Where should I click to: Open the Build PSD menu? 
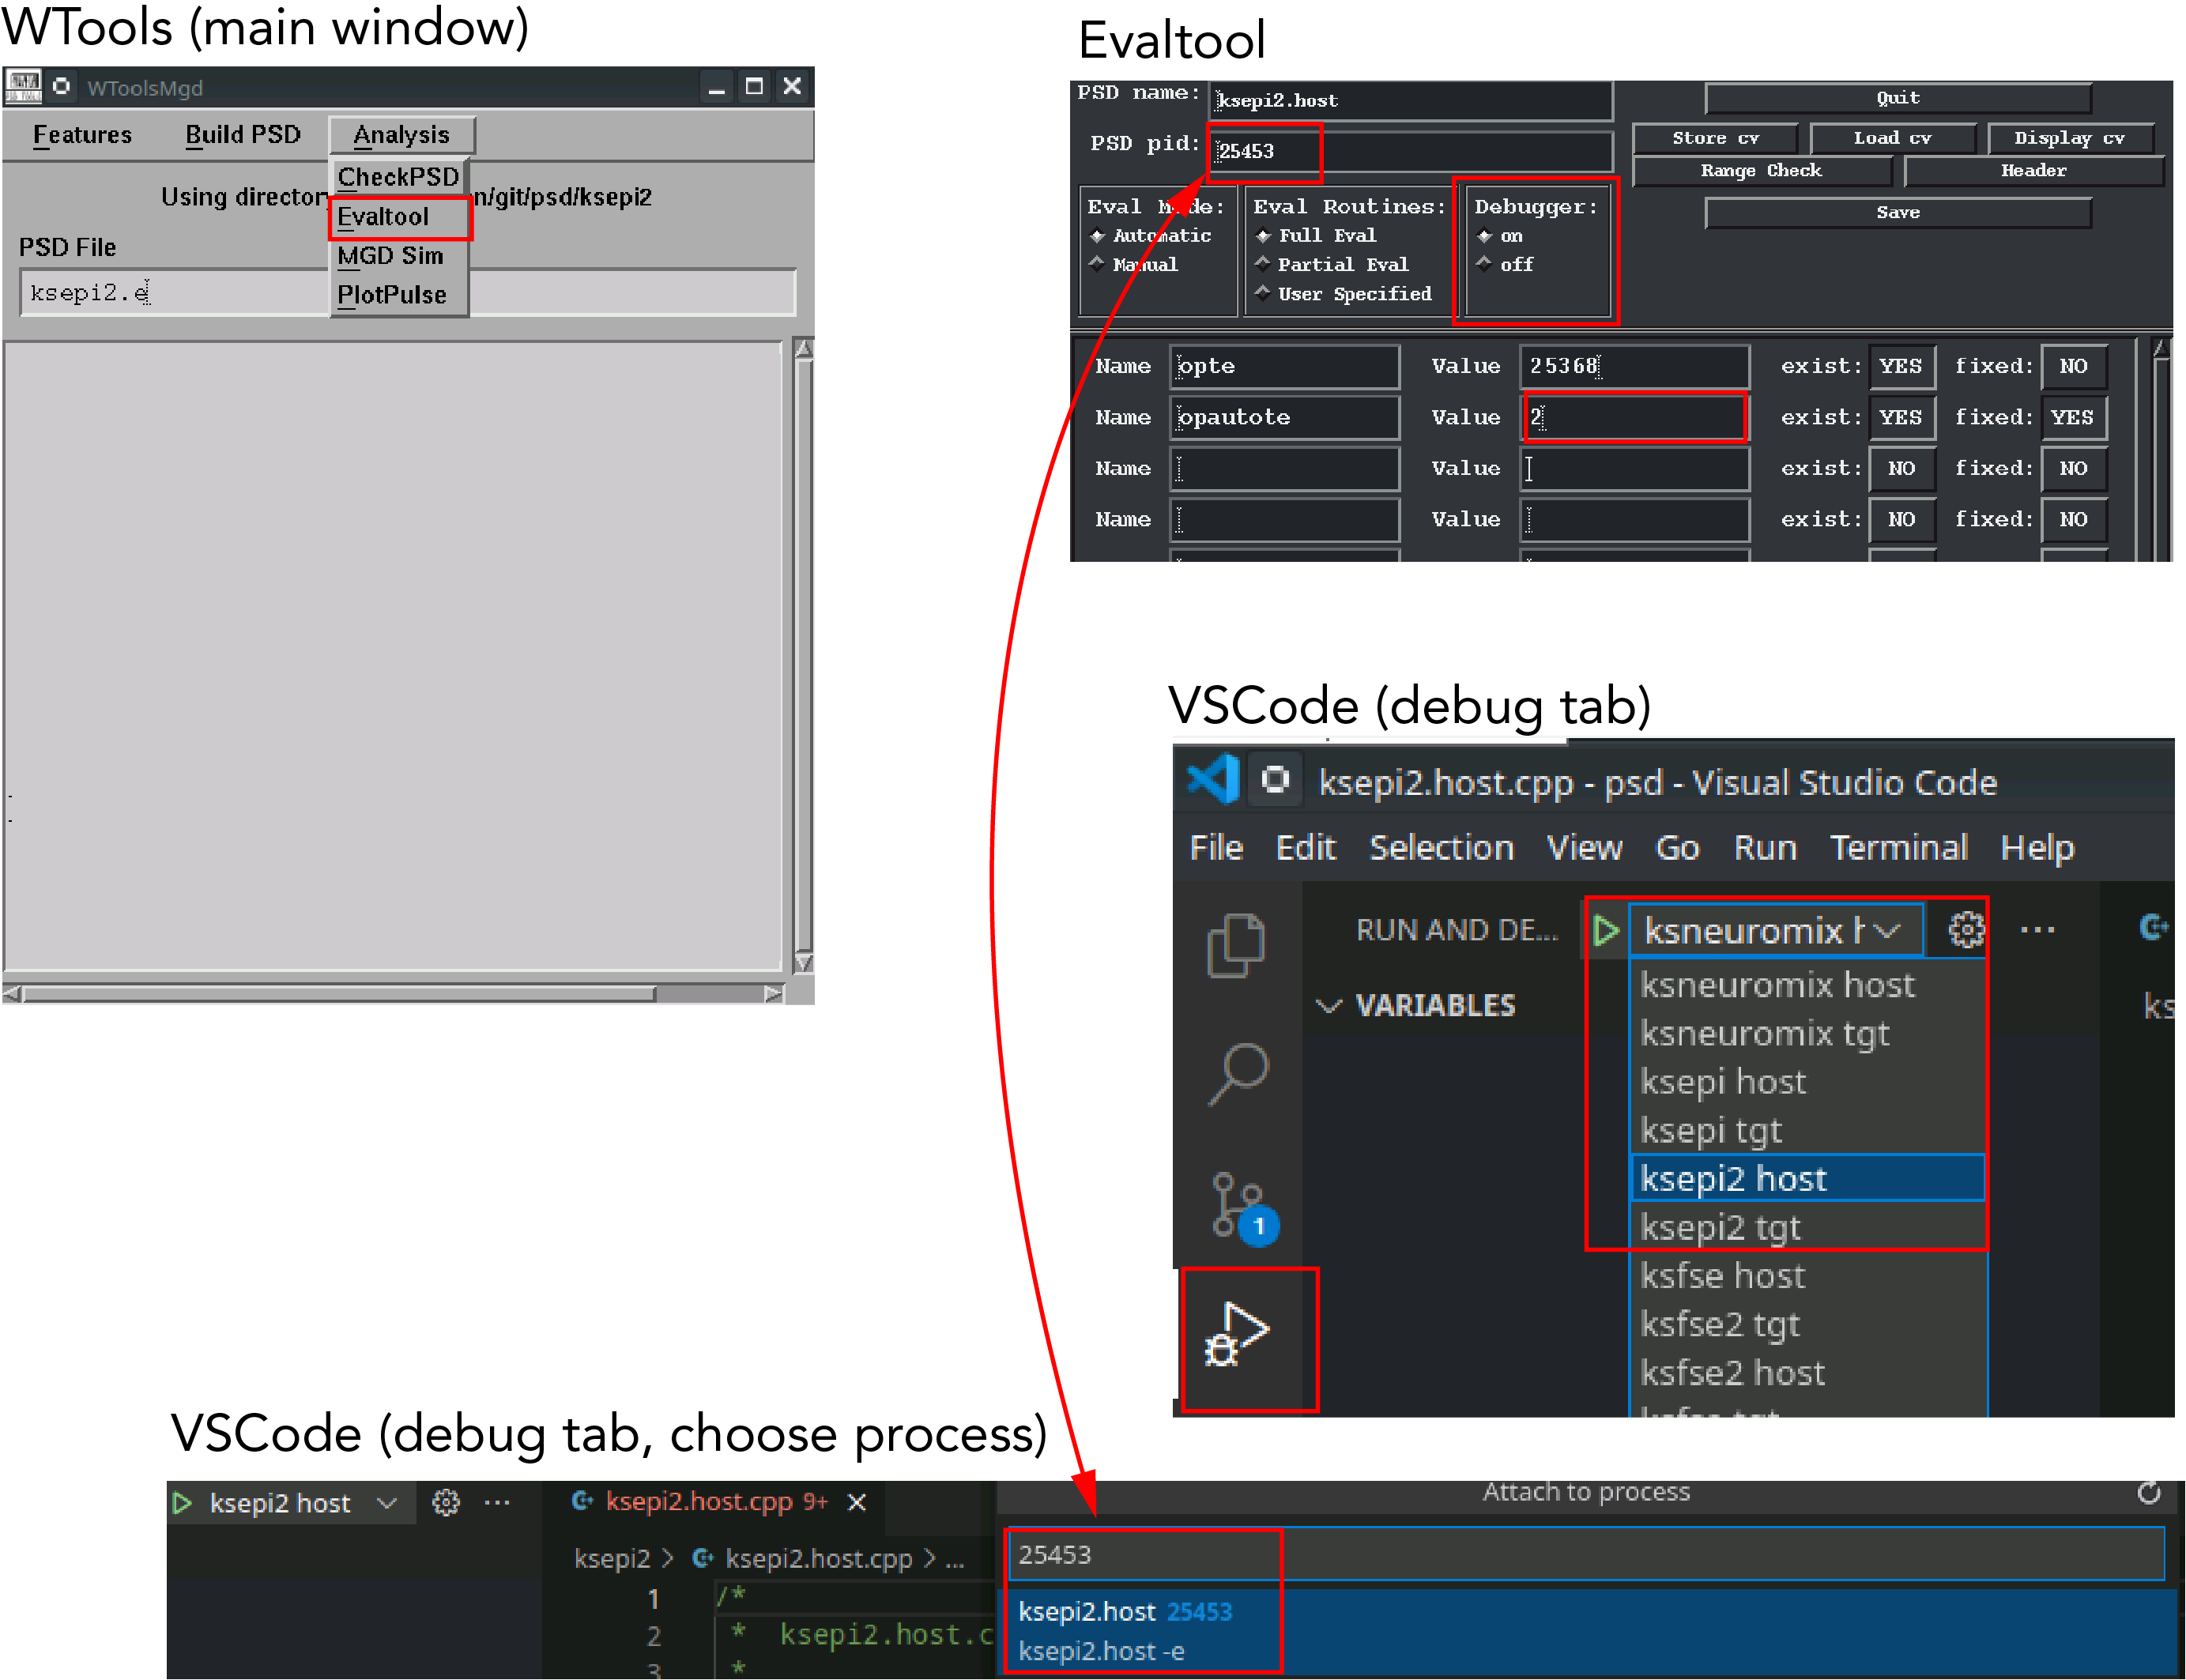(x=243, y=135)
